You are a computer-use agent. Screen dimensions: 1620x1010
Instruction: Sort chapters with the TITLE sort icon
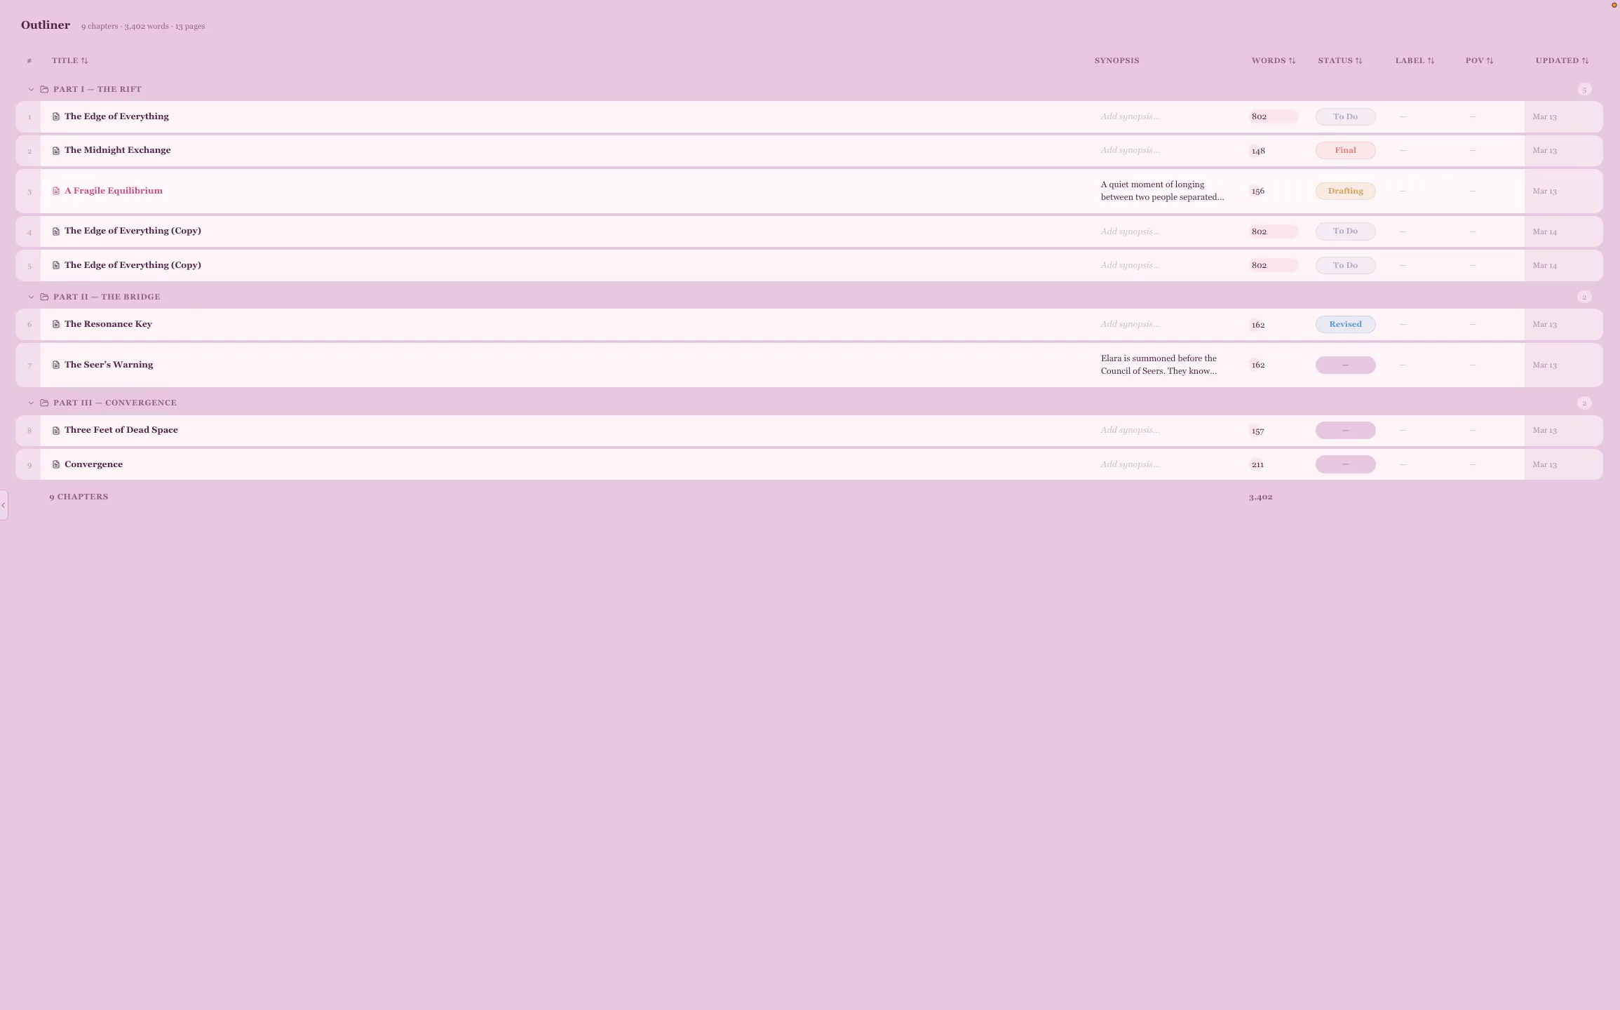(85, 60)
